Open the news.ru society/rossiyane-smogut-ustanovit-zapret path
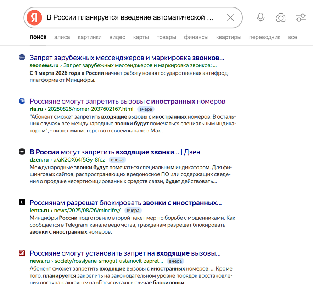The height and width of the screenshot is (284, 313). (109, 261)
